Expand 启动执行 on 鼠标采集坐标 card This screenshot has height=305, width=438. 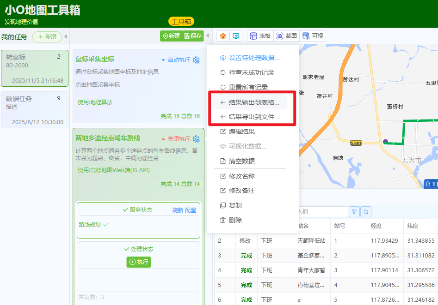(176, 60)
